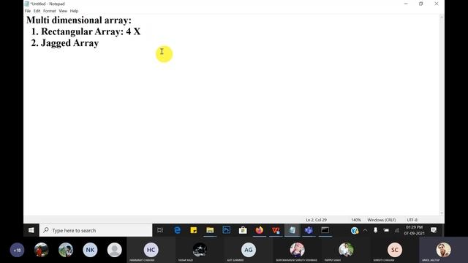468x263 pixels.
Task: Launch Microsoft Edge from the taskbar
Action: [177, 230]
